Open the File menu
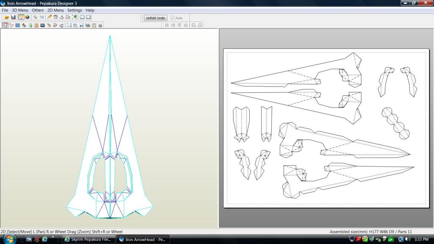 coord(5,10)
